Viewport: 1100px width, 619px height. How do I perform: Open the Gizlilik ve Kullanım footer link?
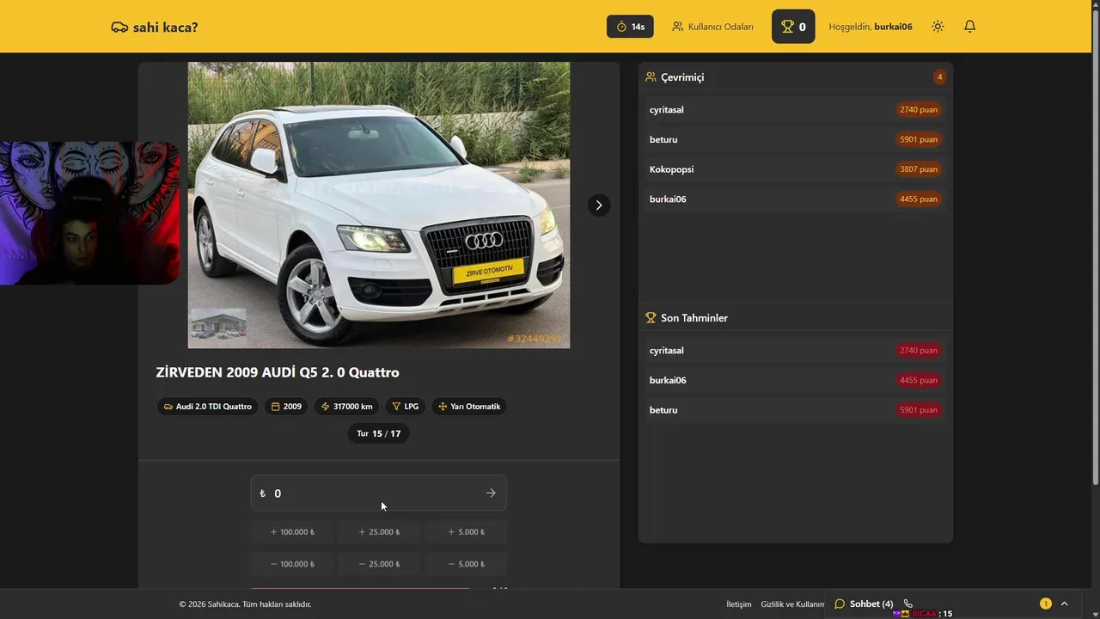[x=792, y=604]
